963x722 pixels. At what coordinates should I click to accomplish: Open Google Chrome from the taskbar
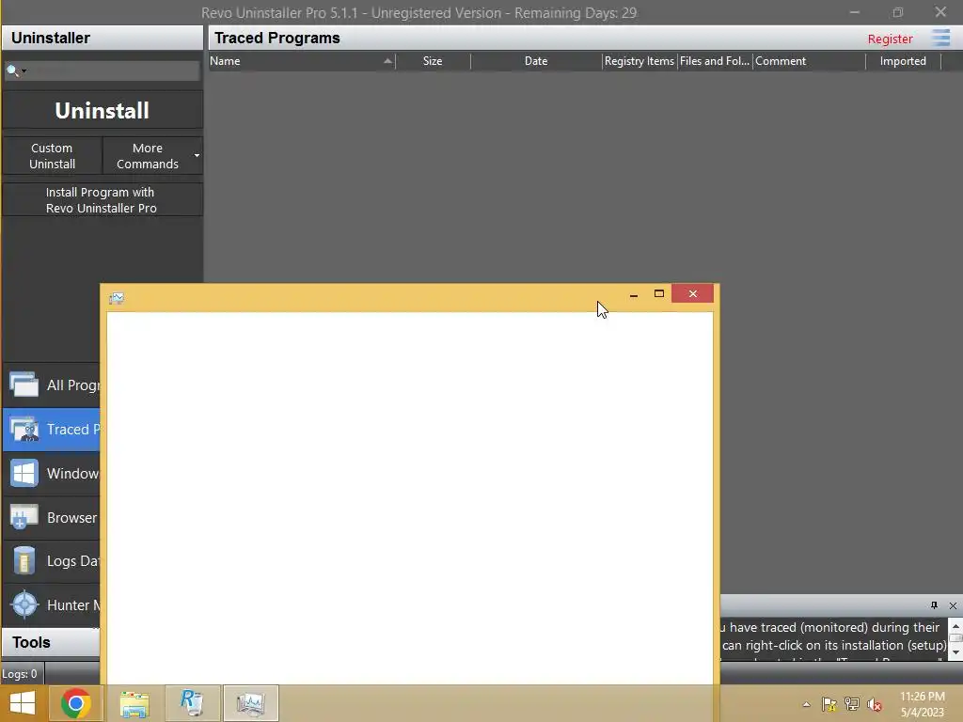pos(75,703)
